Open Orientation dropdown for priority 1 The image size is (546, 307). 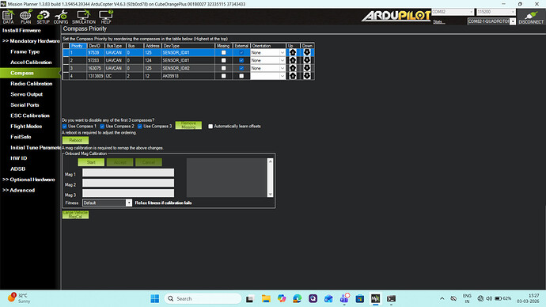[282, 52]
